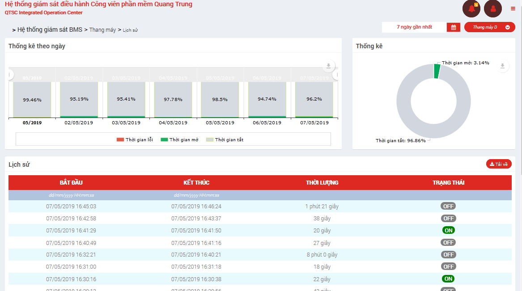522x291 pixels.
Task: Select duration 8 phút 0 giây
Action: (x=322, y=255)
